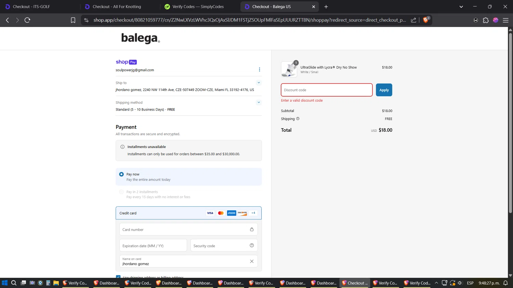Open the calculator taskbar icon
This screenshot has width=513, height=288.
(x=48, y=283)
